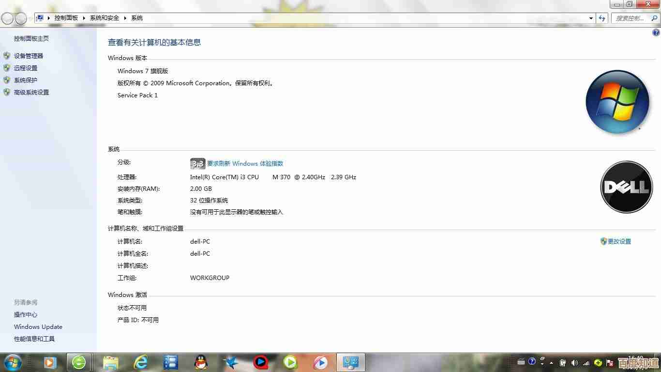Click the Windows experience index 3.3 badge
The image size is (661, 372).
tap(197, 164)
